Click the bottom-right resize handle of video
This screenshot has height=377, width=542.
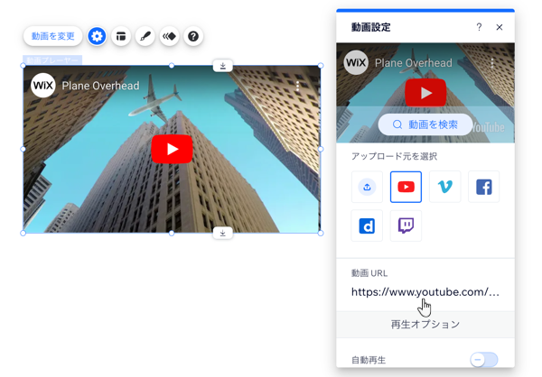pos(321,233)
